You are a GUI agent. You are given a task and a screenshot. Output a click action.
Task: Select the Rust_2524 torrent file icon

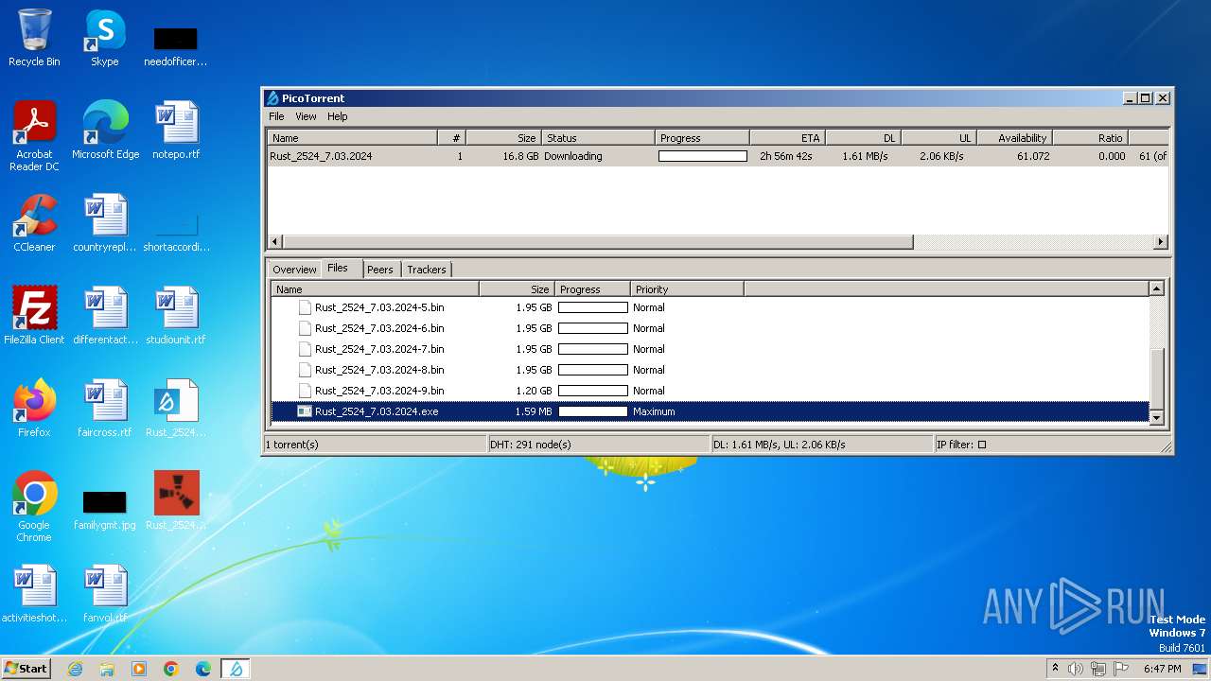176,409
